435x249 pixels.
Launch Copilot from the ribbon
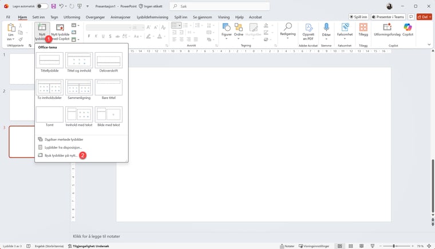click(x=408, y=30)
